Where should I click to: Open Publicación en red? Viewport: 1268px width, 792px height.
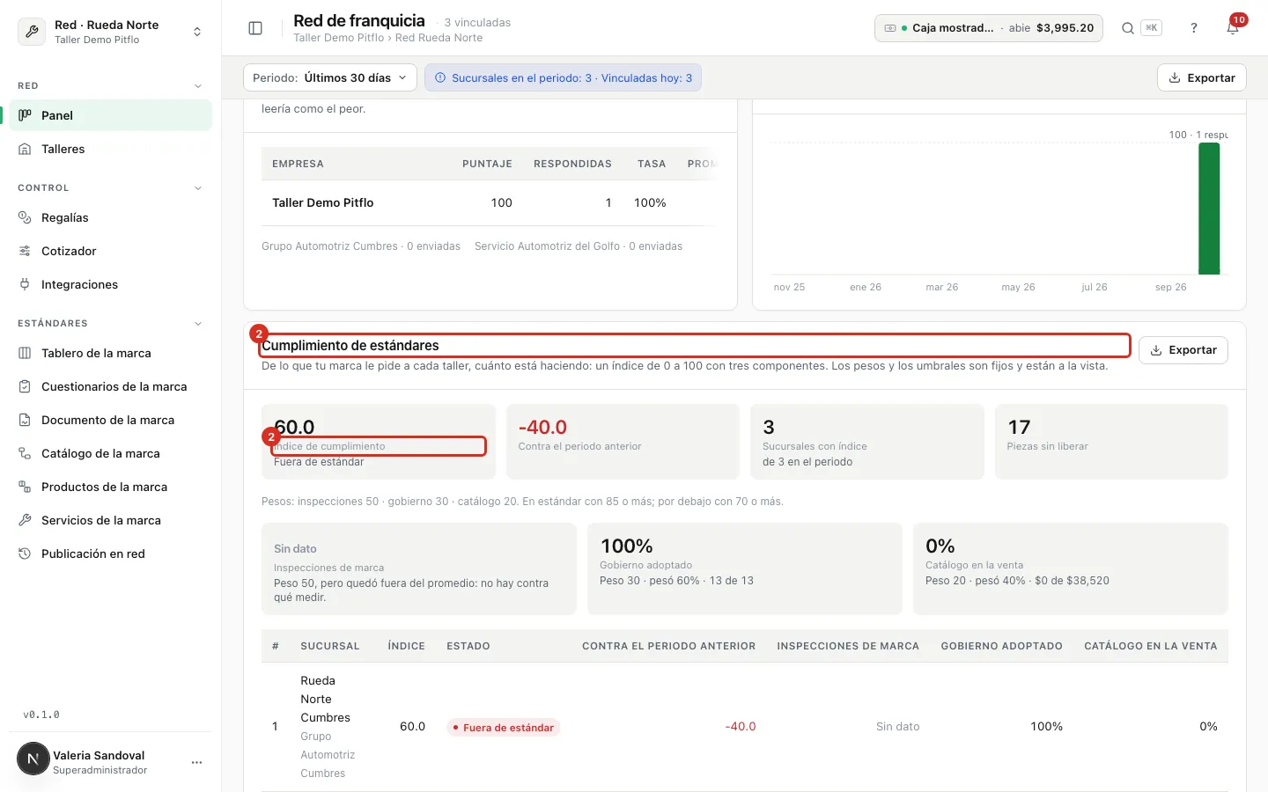[111, 554]
